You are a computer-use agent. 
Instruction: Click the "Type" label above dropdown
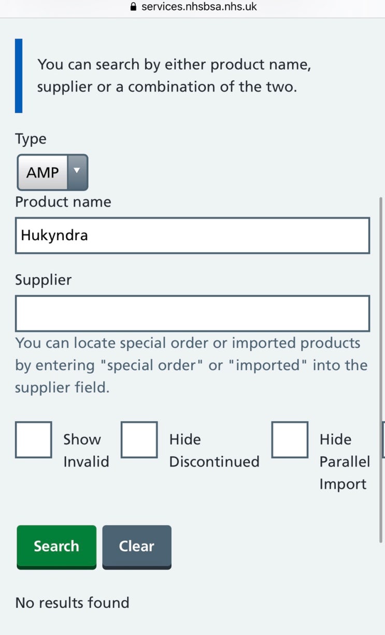pyautogui.click(x=31, y=139)
